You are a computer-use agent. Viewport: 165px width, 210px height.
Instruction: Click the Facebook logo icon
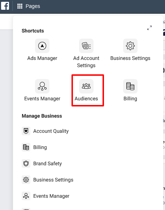pyautogui.click(x=5, y=6)
